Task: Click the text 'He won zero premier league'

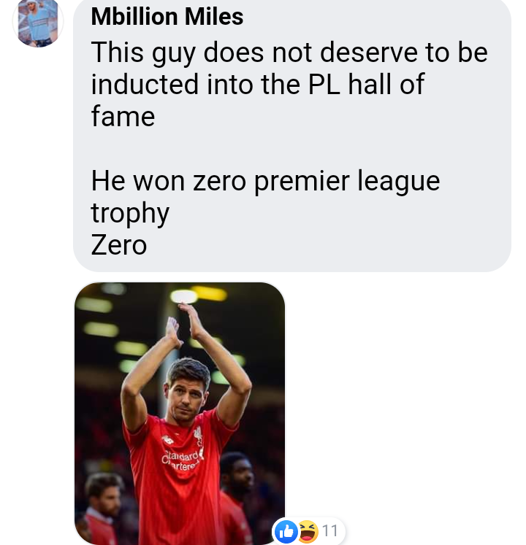Action: coord(265,182)
